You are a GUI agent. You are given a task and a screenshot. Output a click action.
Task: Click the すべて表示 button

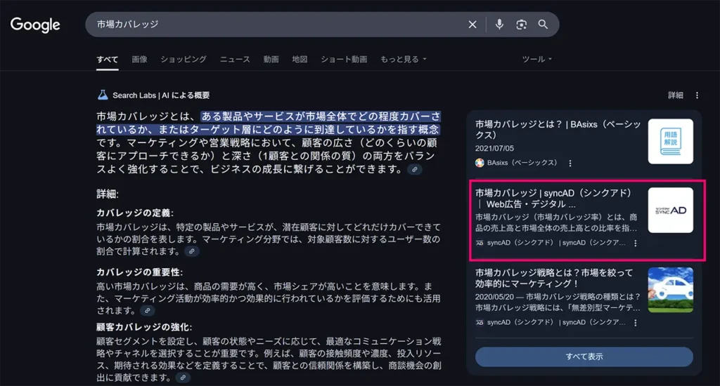pyautogui.click(x=584, y=357)
